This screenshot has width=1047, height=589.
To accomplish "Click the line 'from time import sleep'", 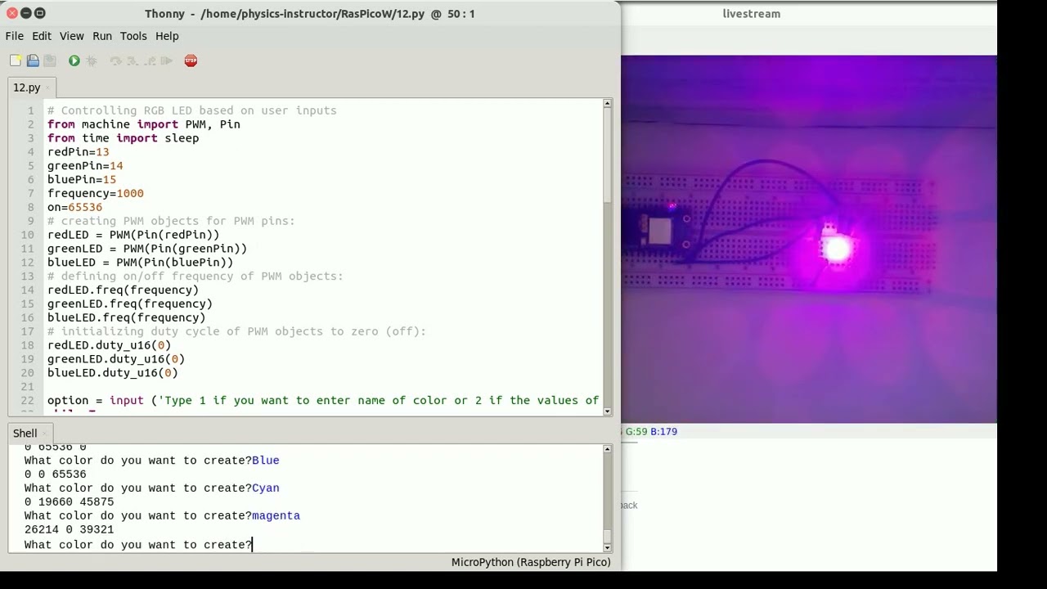I will tap(123, 138).
